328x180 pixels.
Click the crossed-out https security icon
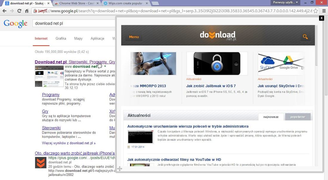36,11
